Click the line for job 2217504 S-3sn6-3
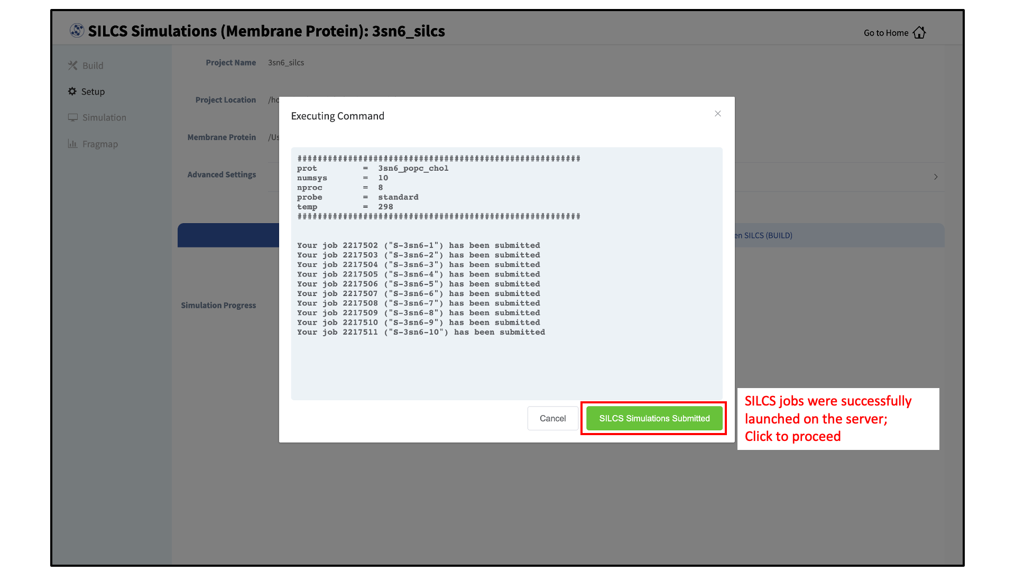This screenshot has height=571, width=1015. 419,264
